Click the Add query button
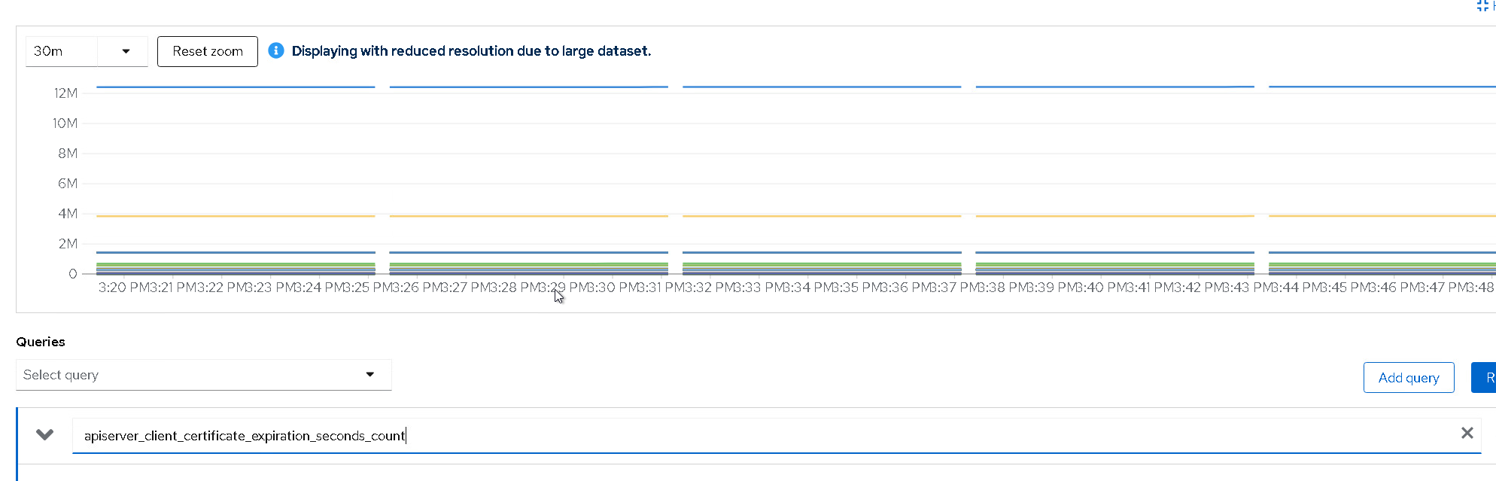1496x481 pixels. [x=1408, y=378]
